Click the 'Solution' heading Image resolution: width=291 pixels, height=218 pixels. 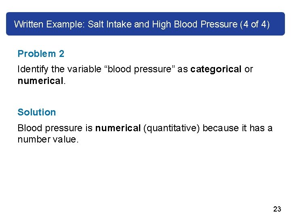pyautogui.click(x=37, y=112)
